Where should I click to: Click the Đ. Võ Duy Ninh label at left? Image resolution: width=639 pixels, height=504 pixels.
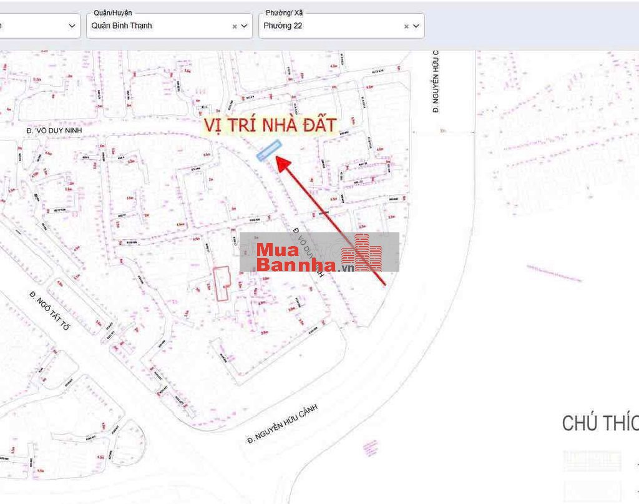tap(54, 130)
